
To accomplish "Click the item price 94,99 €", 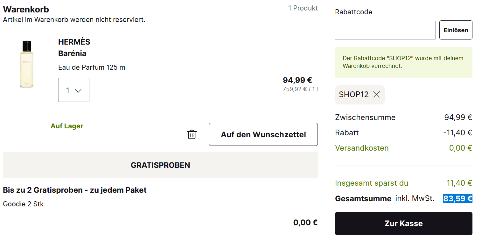I will click(x=297, y=80).
